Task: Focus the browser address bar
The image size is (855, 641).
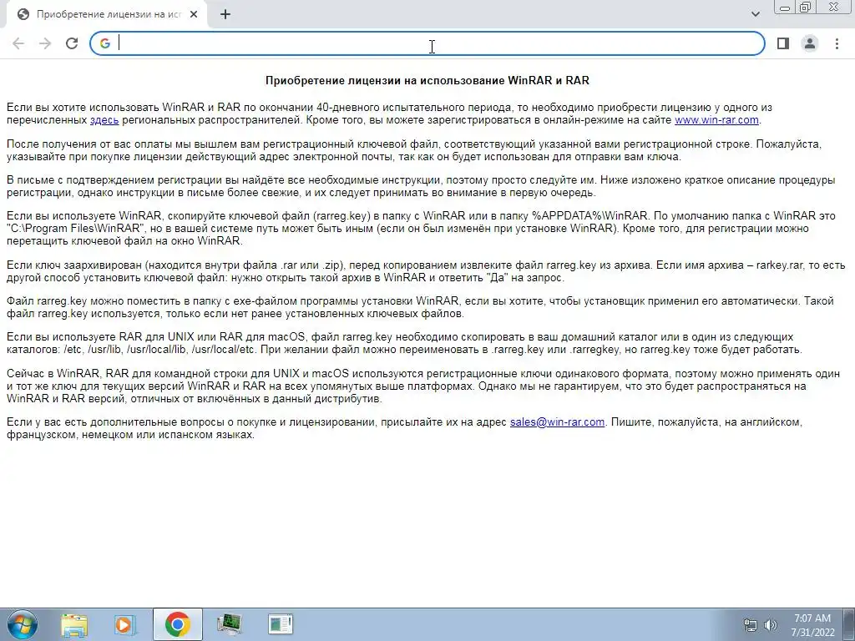Action: (x=427, y=43)
